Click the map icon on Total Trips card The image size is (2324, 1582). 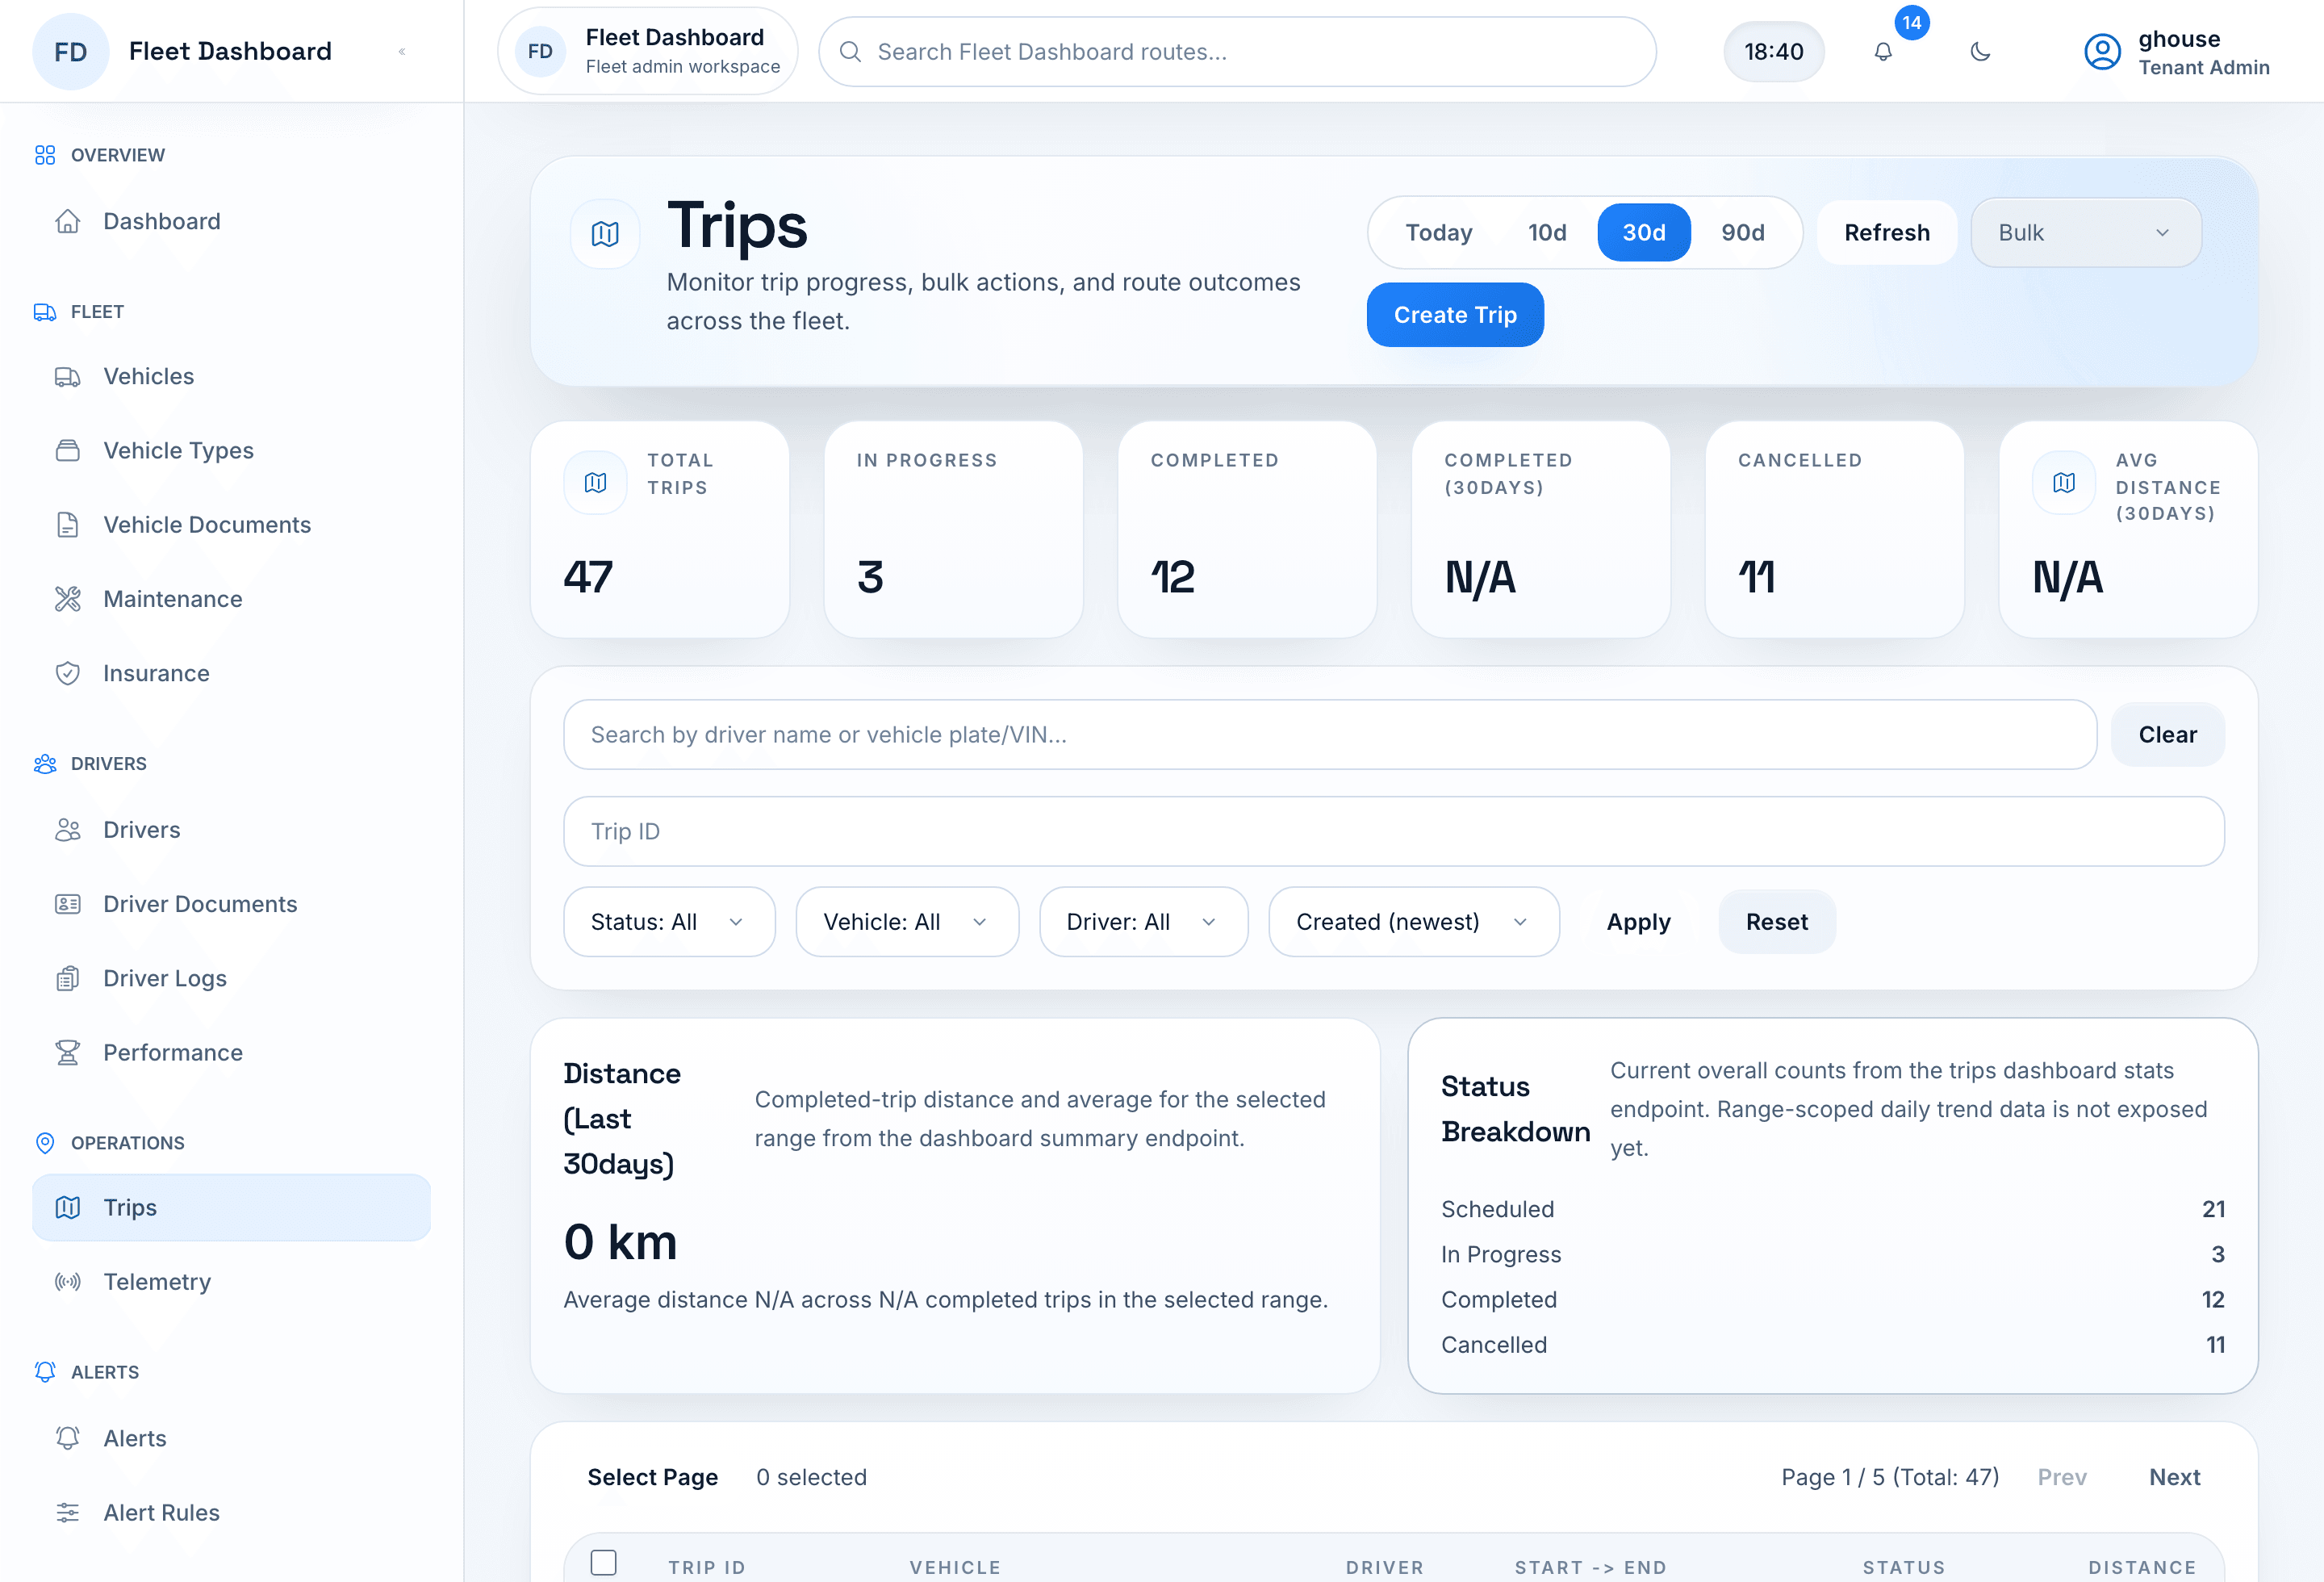tap(596, 483)
